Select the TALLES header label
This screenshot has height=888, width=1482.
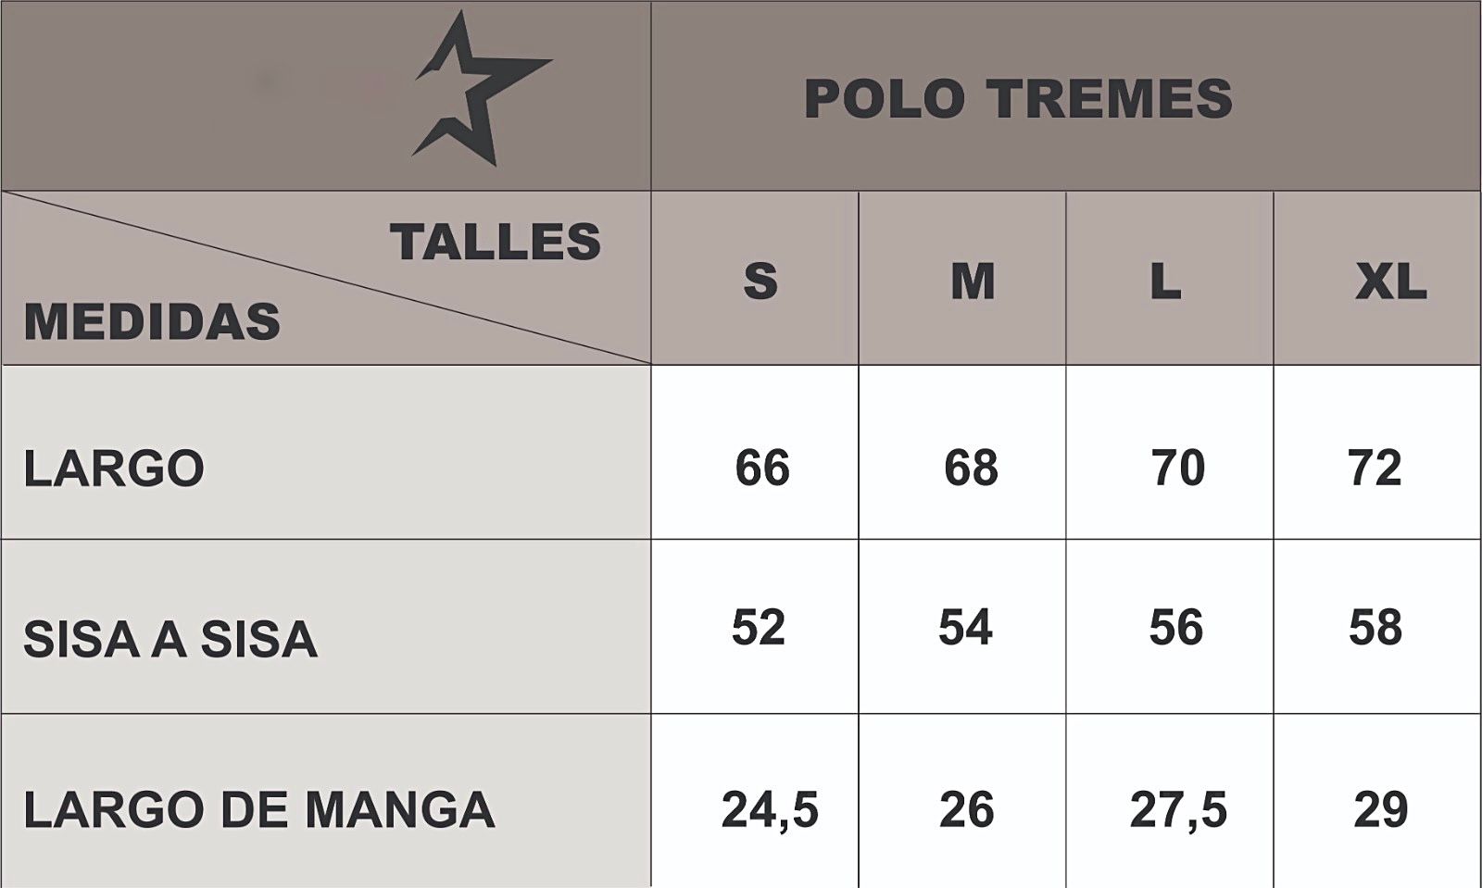point(496,243)
